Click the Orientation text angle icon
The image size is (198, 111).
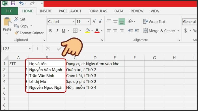click(x=130, y=21)
